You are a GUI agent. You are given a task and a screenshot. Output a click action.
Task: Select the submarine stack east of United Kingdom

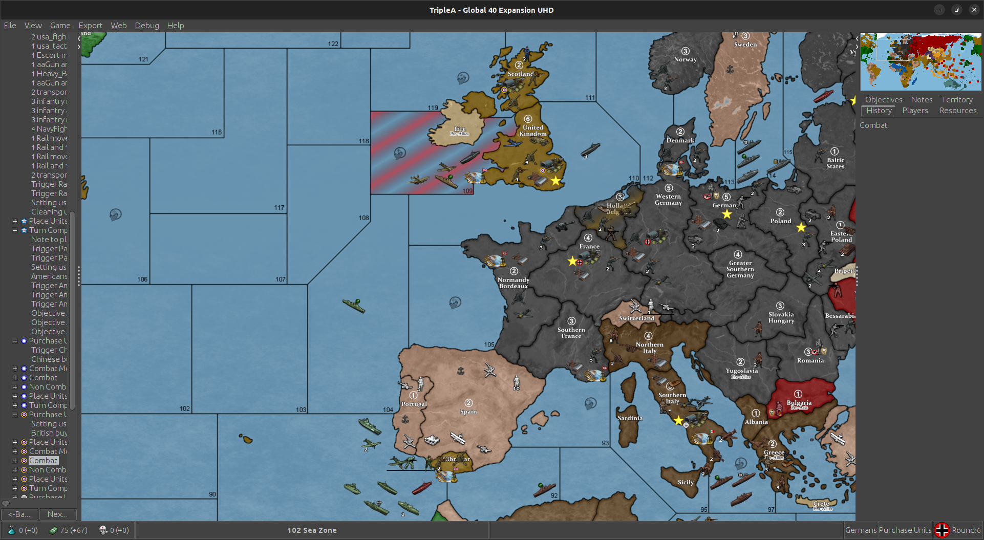(590, 150)
